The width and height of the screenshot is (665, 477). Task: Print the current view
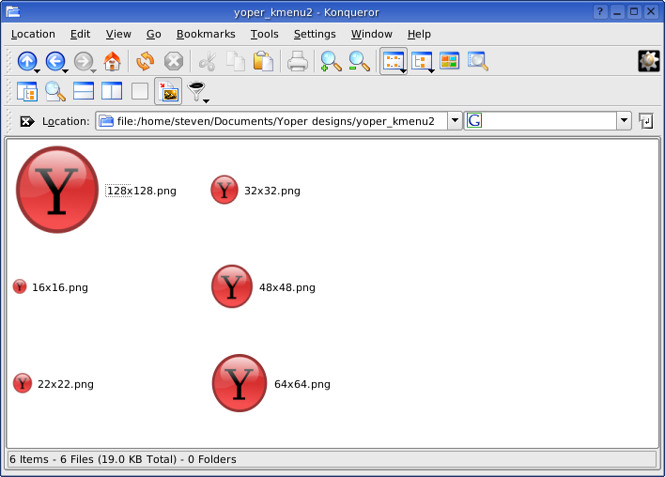(298, 61)
